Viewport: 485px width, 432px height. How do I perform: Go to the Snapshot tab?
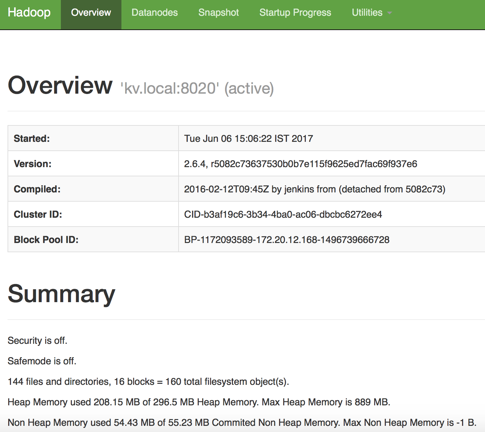[219, 13]
